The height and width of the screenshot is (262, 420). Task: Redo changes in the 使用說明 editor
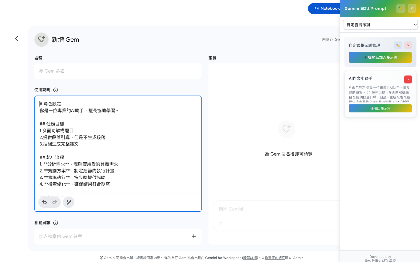pyautogui.click(x=55, y=202)
